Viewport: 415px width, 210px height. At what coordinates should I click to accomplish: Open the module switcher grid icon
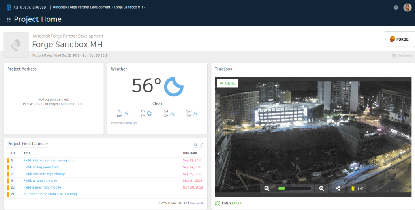(x=9, y=19)
